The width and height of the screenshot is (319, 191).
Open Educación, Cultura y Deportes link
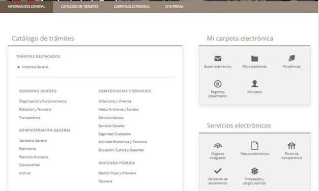click(121, 150)
